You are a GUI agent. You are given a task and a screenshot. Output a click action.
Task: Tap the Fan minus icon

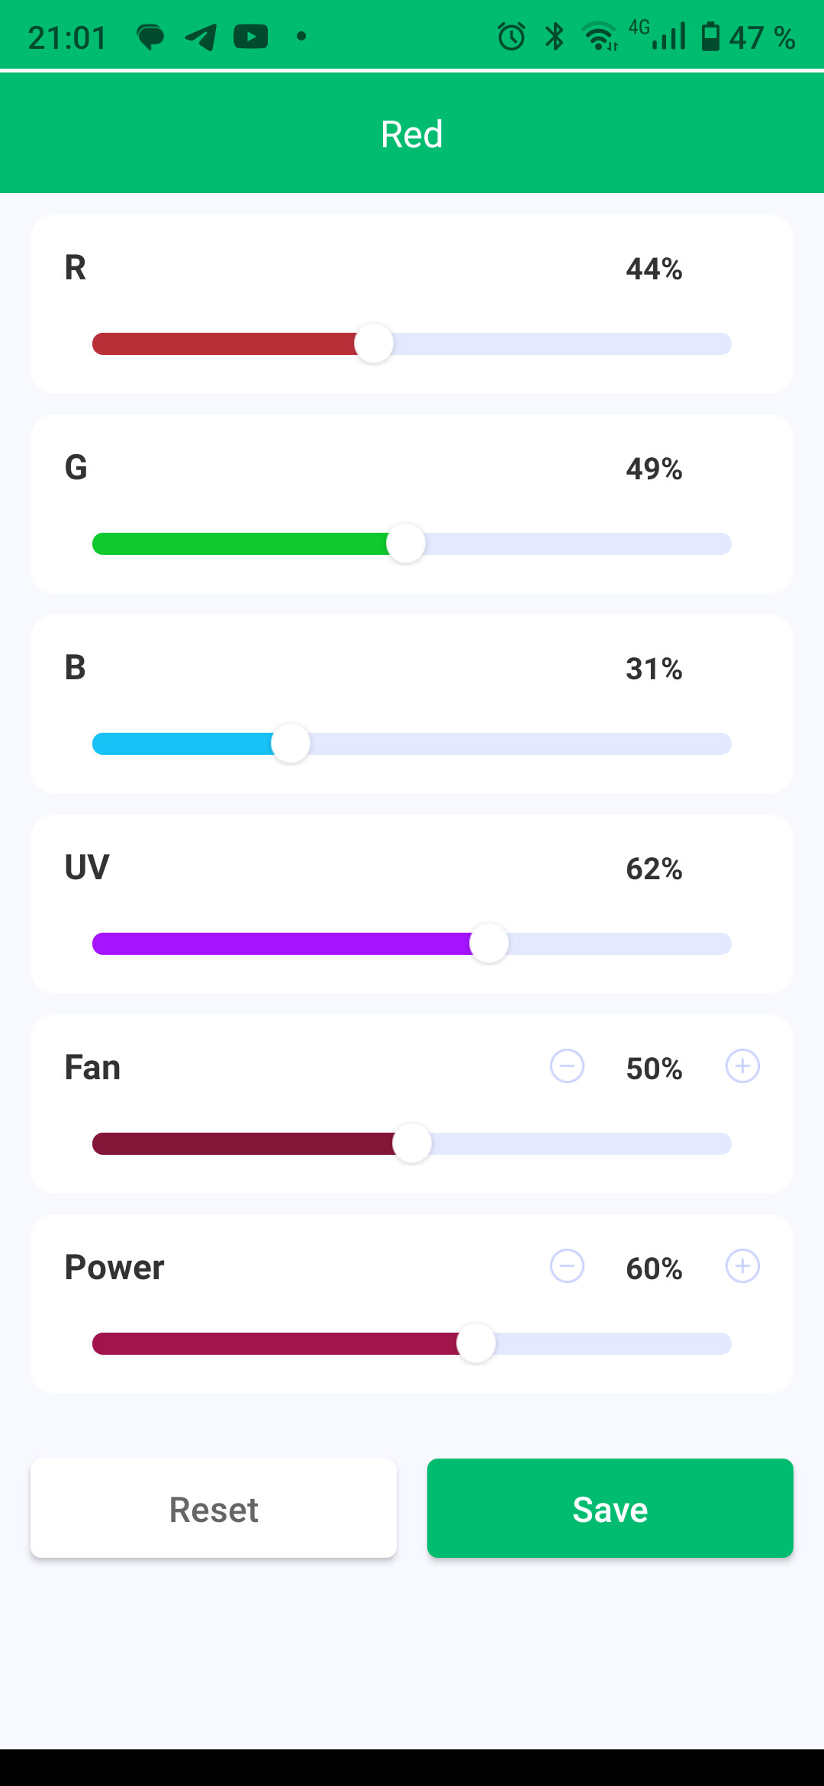click(567, 1066)
